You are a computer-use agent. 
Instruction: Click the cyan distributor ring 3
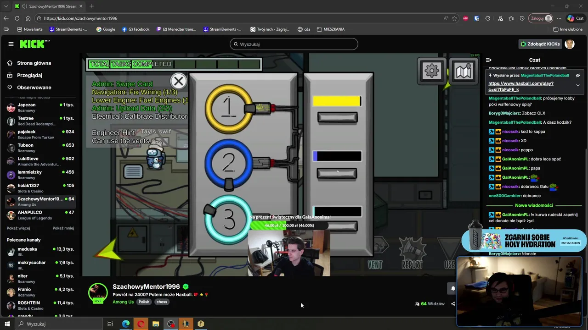tap(228, 219)
